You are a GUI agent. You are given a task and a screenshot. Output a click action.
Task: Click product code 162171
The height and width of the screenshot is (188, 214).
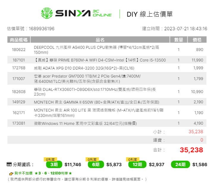[19, 112]
